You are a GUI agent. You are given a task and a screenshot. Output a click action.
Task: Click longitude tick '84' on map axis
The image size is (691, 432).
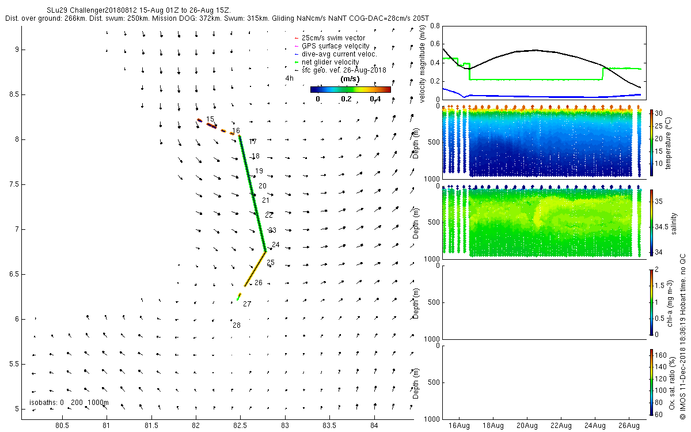374,425
